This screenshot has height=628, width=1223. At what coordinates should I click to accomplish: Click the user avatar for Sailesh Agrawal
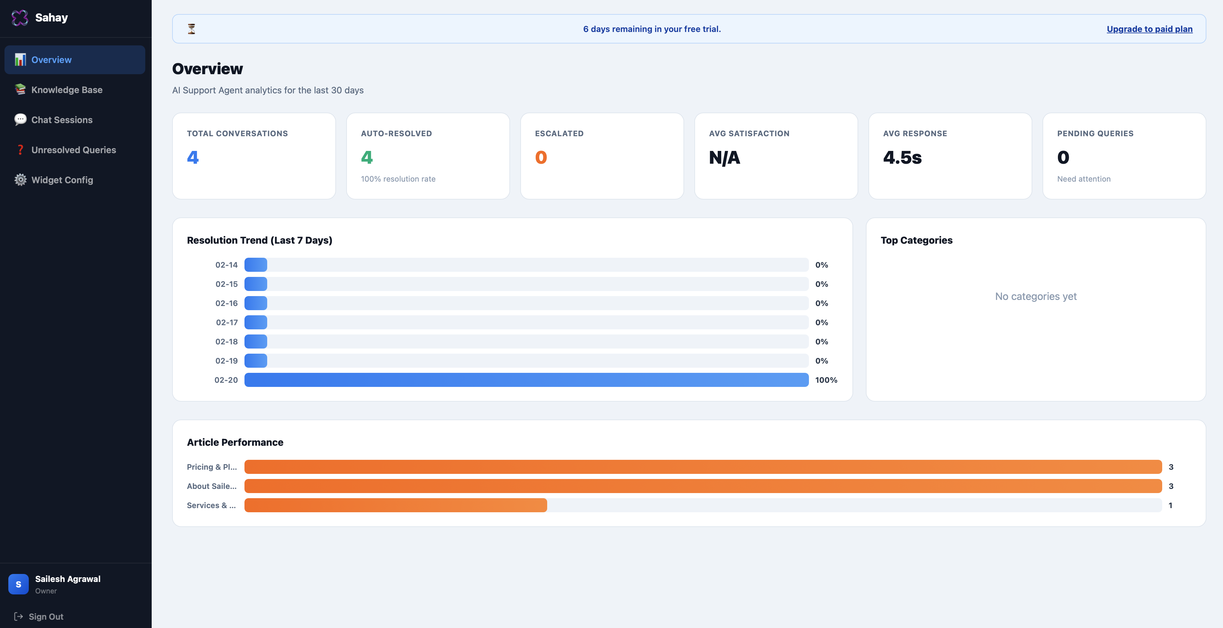tap(18, 584)
